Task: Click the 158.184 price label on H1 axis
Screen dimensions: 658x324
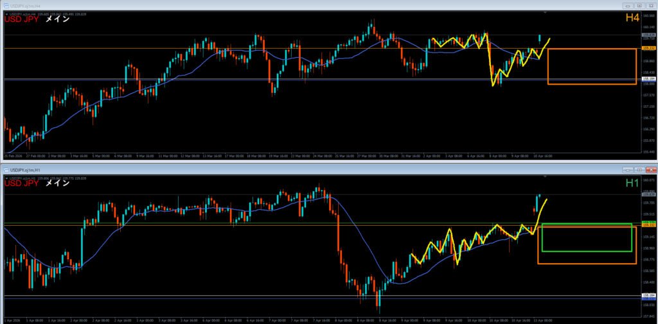Action: (x=648, y=296)
